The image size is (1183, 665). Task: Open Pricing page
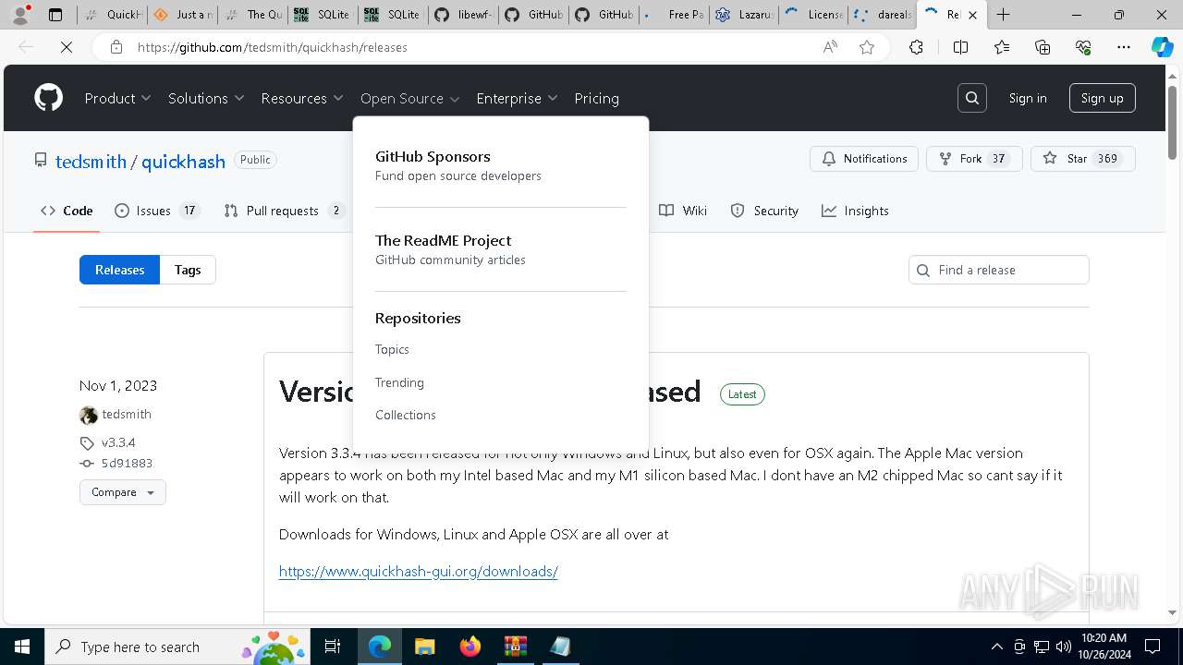[x=597, y=98]
